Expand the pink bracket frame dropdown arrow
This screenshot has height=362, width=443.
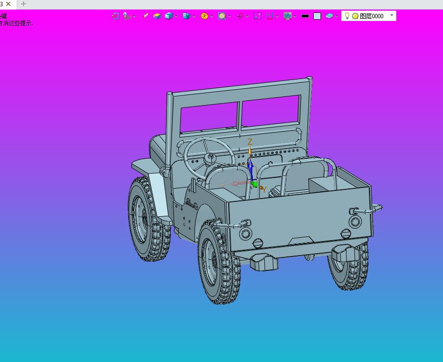coord(277,16)
